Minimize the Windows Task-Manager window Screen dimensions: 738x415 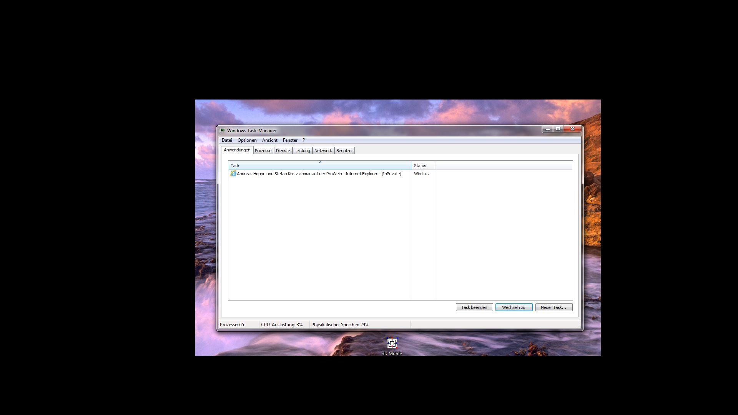[x=548, y=129]
